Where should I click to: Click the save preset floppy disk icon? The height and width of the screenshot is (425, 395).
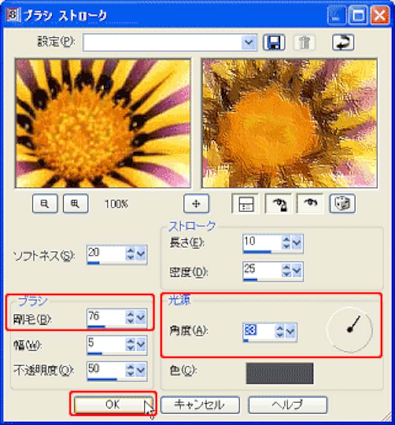[x=274, y=42]
